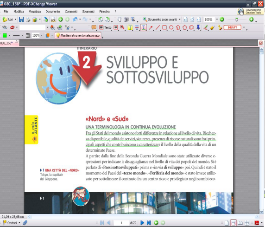The image size is (265, 227).
Task: Click the Print icon
Action: tap(28, 19)
